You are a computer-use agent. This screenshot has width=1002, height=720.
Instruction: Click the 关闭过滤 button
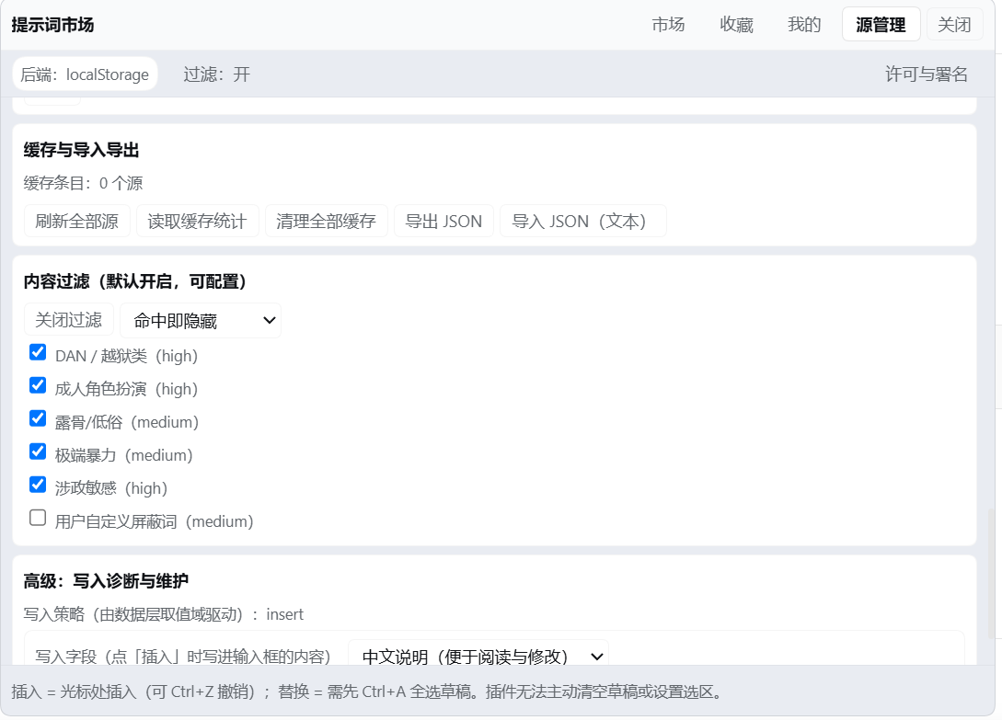pos(68,319)
